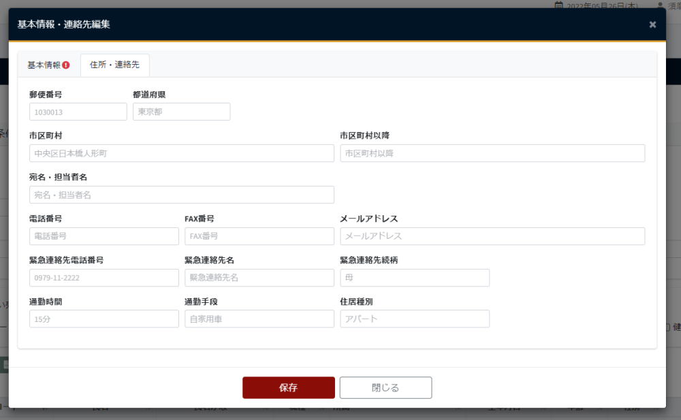The height and width of the screenshot is (420, 681).
Task: Click inside the 郵便番号 field showing 1030013
Action: click(x=78, y=112)
